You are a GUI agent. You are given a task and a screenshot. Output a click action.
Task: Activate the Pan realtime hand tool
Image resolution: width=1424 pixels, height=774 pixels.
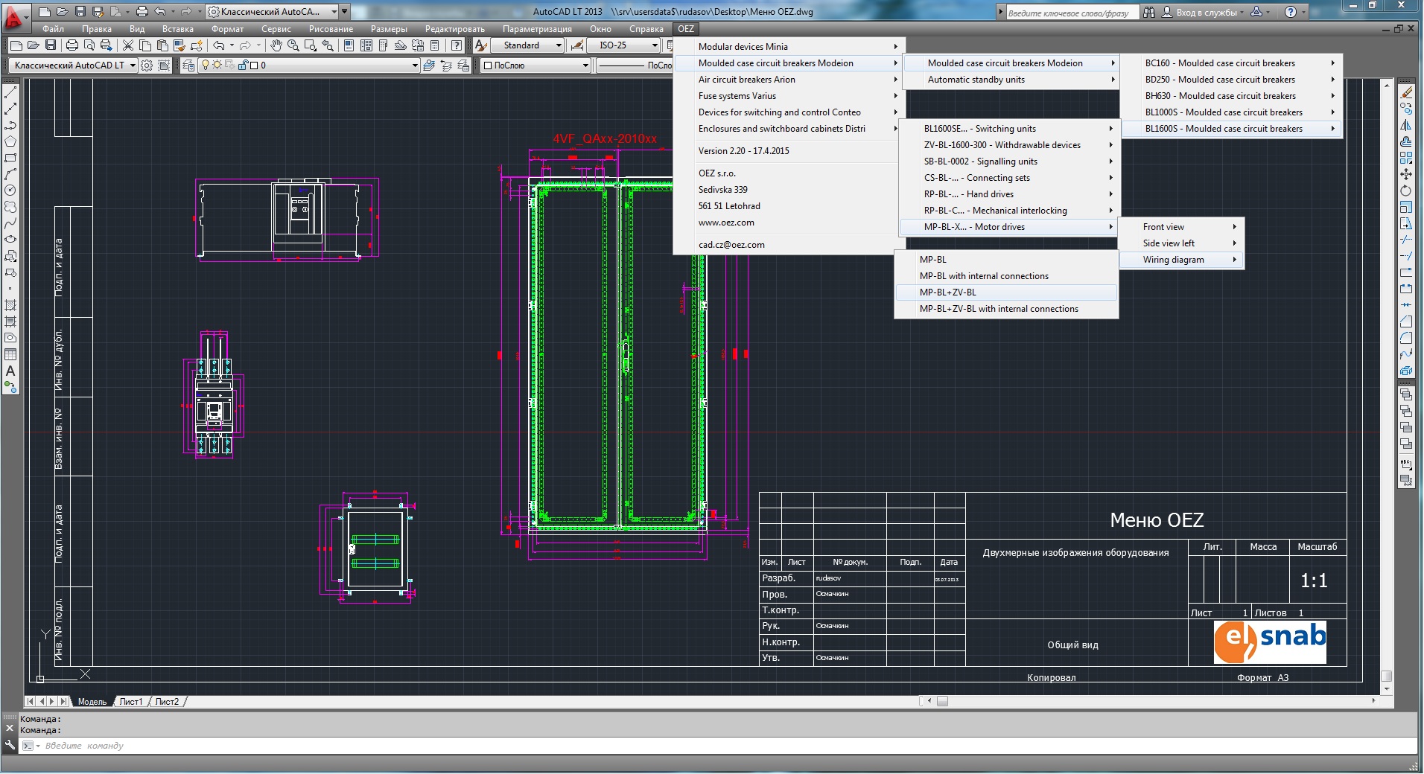[276, 46]
